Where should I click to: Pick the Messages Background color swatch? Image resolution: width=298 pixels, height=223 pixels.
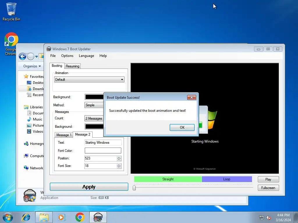click(x=94, y=127)
